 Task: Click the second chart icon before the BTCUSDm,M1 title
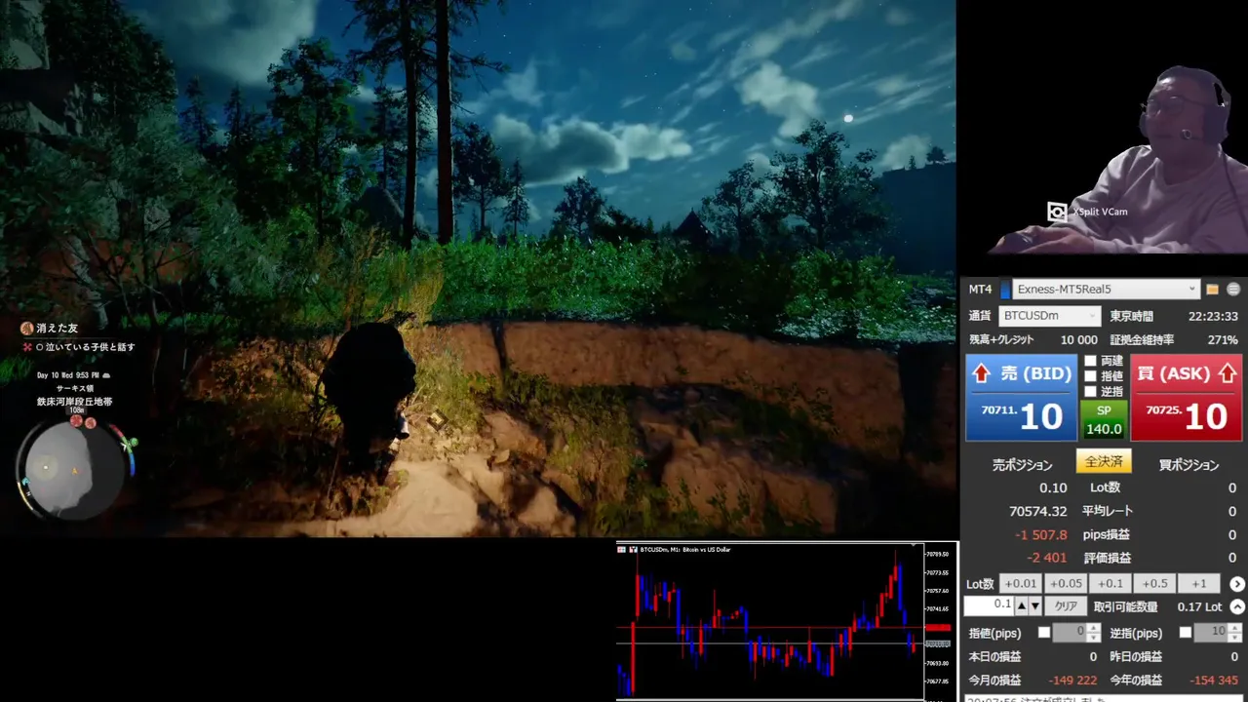point(633,550)
